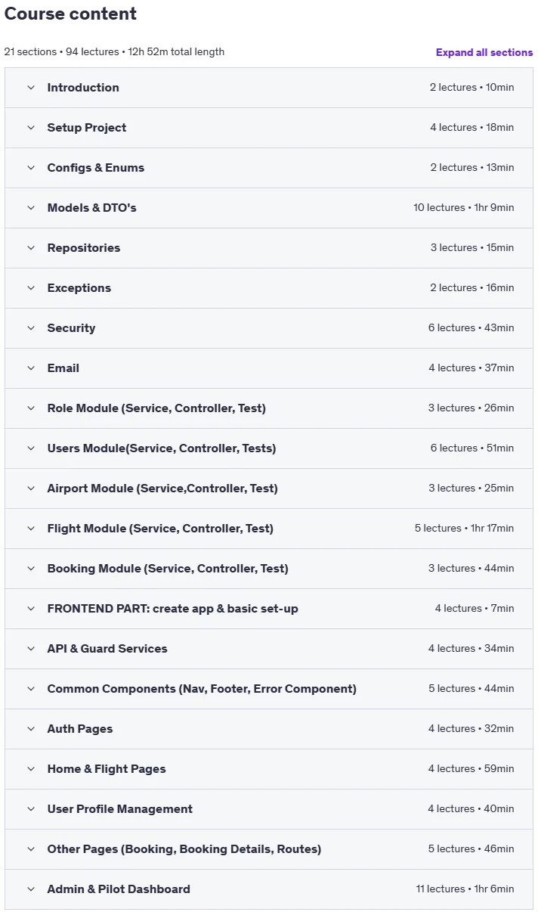
Task: Click Airport Module chevron icon
Action: click(31, 489)
